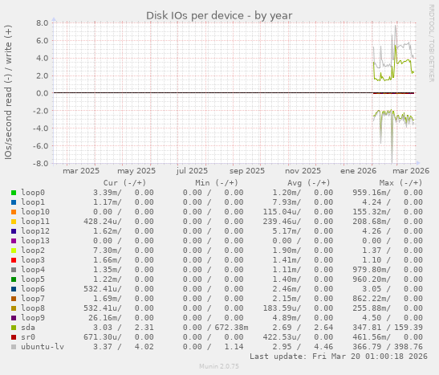Screen dimensions: 439x375
Task: Select the loop13 legend label
Action: point(35,241)
